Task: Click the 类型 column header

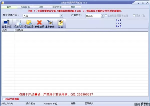Action: point(8,30)
